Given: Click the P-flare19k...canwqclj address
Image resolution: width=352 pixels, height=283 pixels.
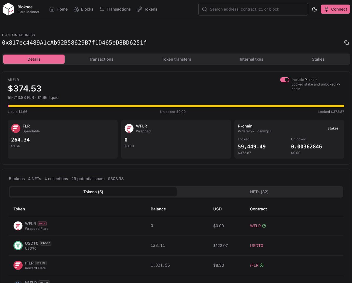Looking at the screenshot, I should point(255,131).
